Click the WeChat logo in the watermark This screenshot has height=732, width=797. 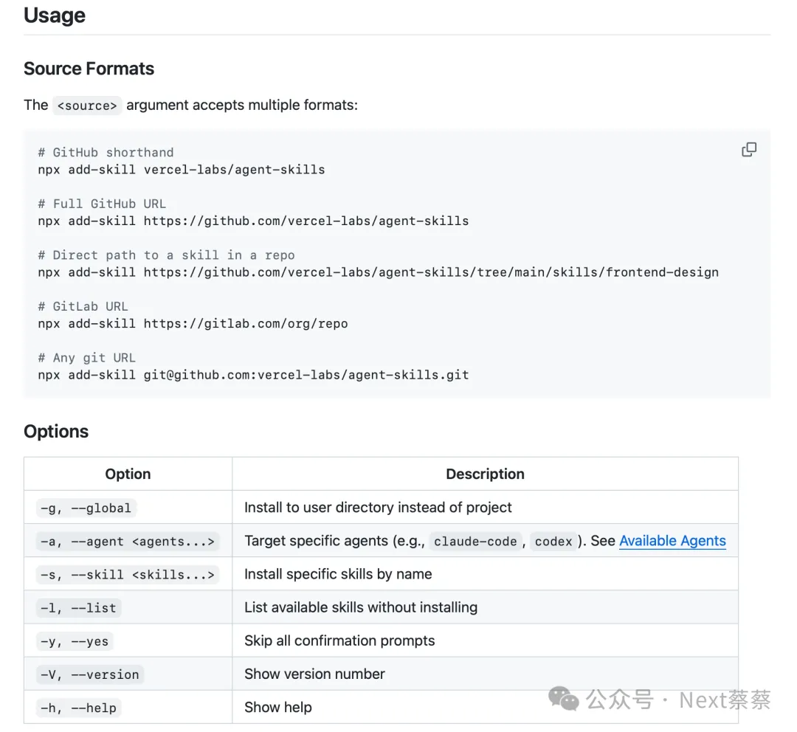tap(565, 699)
